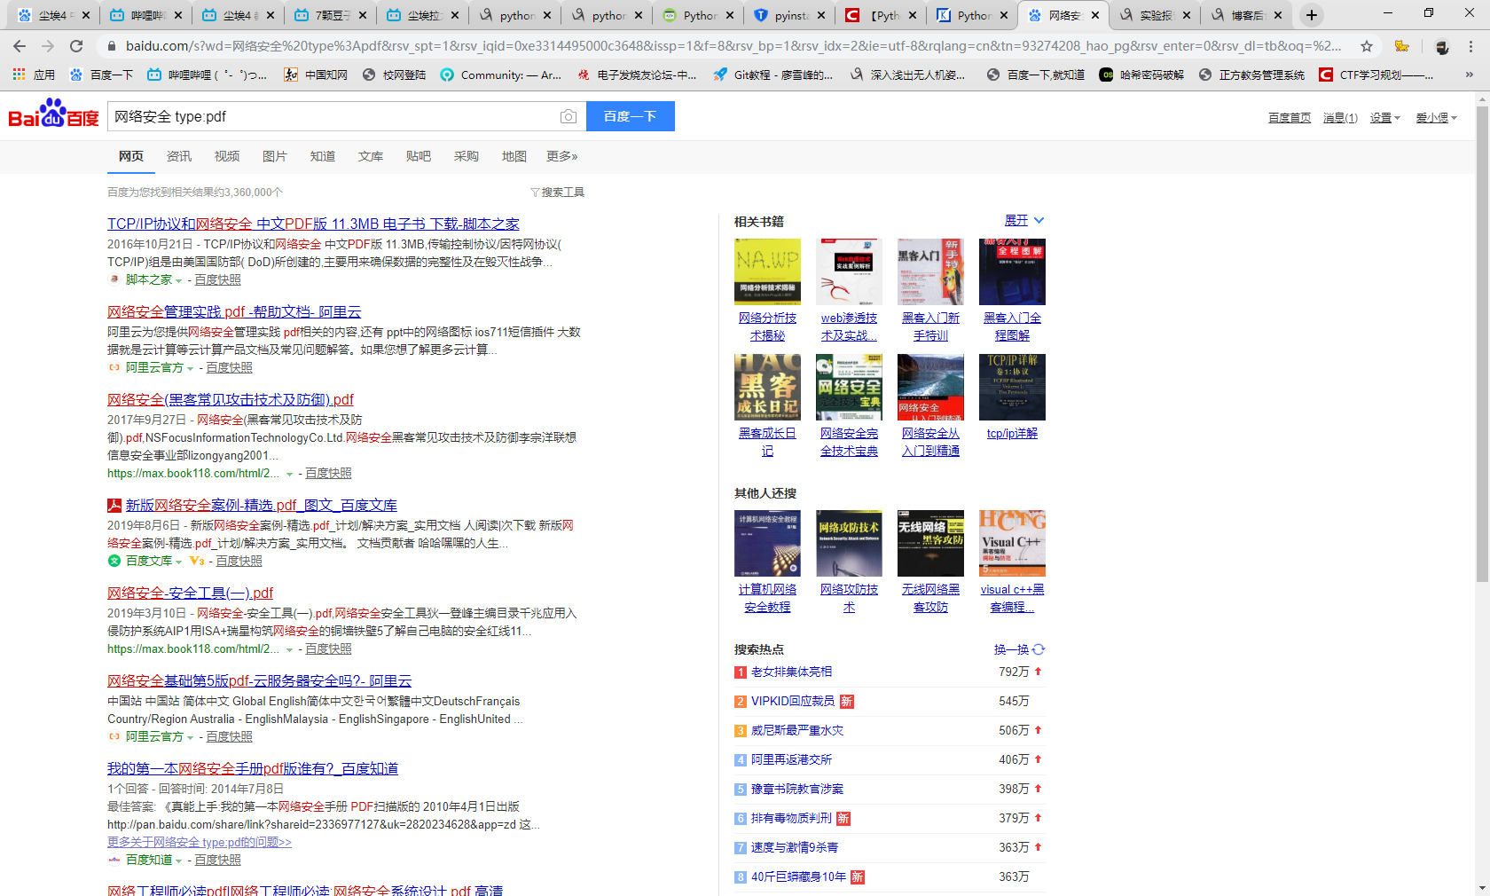This screenshot has height=896, width=1490.
Task: Open the Apps shortcut in bookmarks bar
Action: click(34, 75)
